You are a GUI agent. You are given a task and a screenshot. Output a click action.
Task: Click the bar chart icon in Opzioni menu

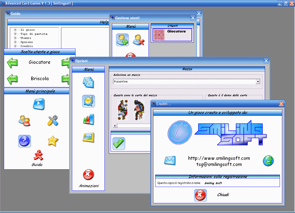[x=88, y=119]
